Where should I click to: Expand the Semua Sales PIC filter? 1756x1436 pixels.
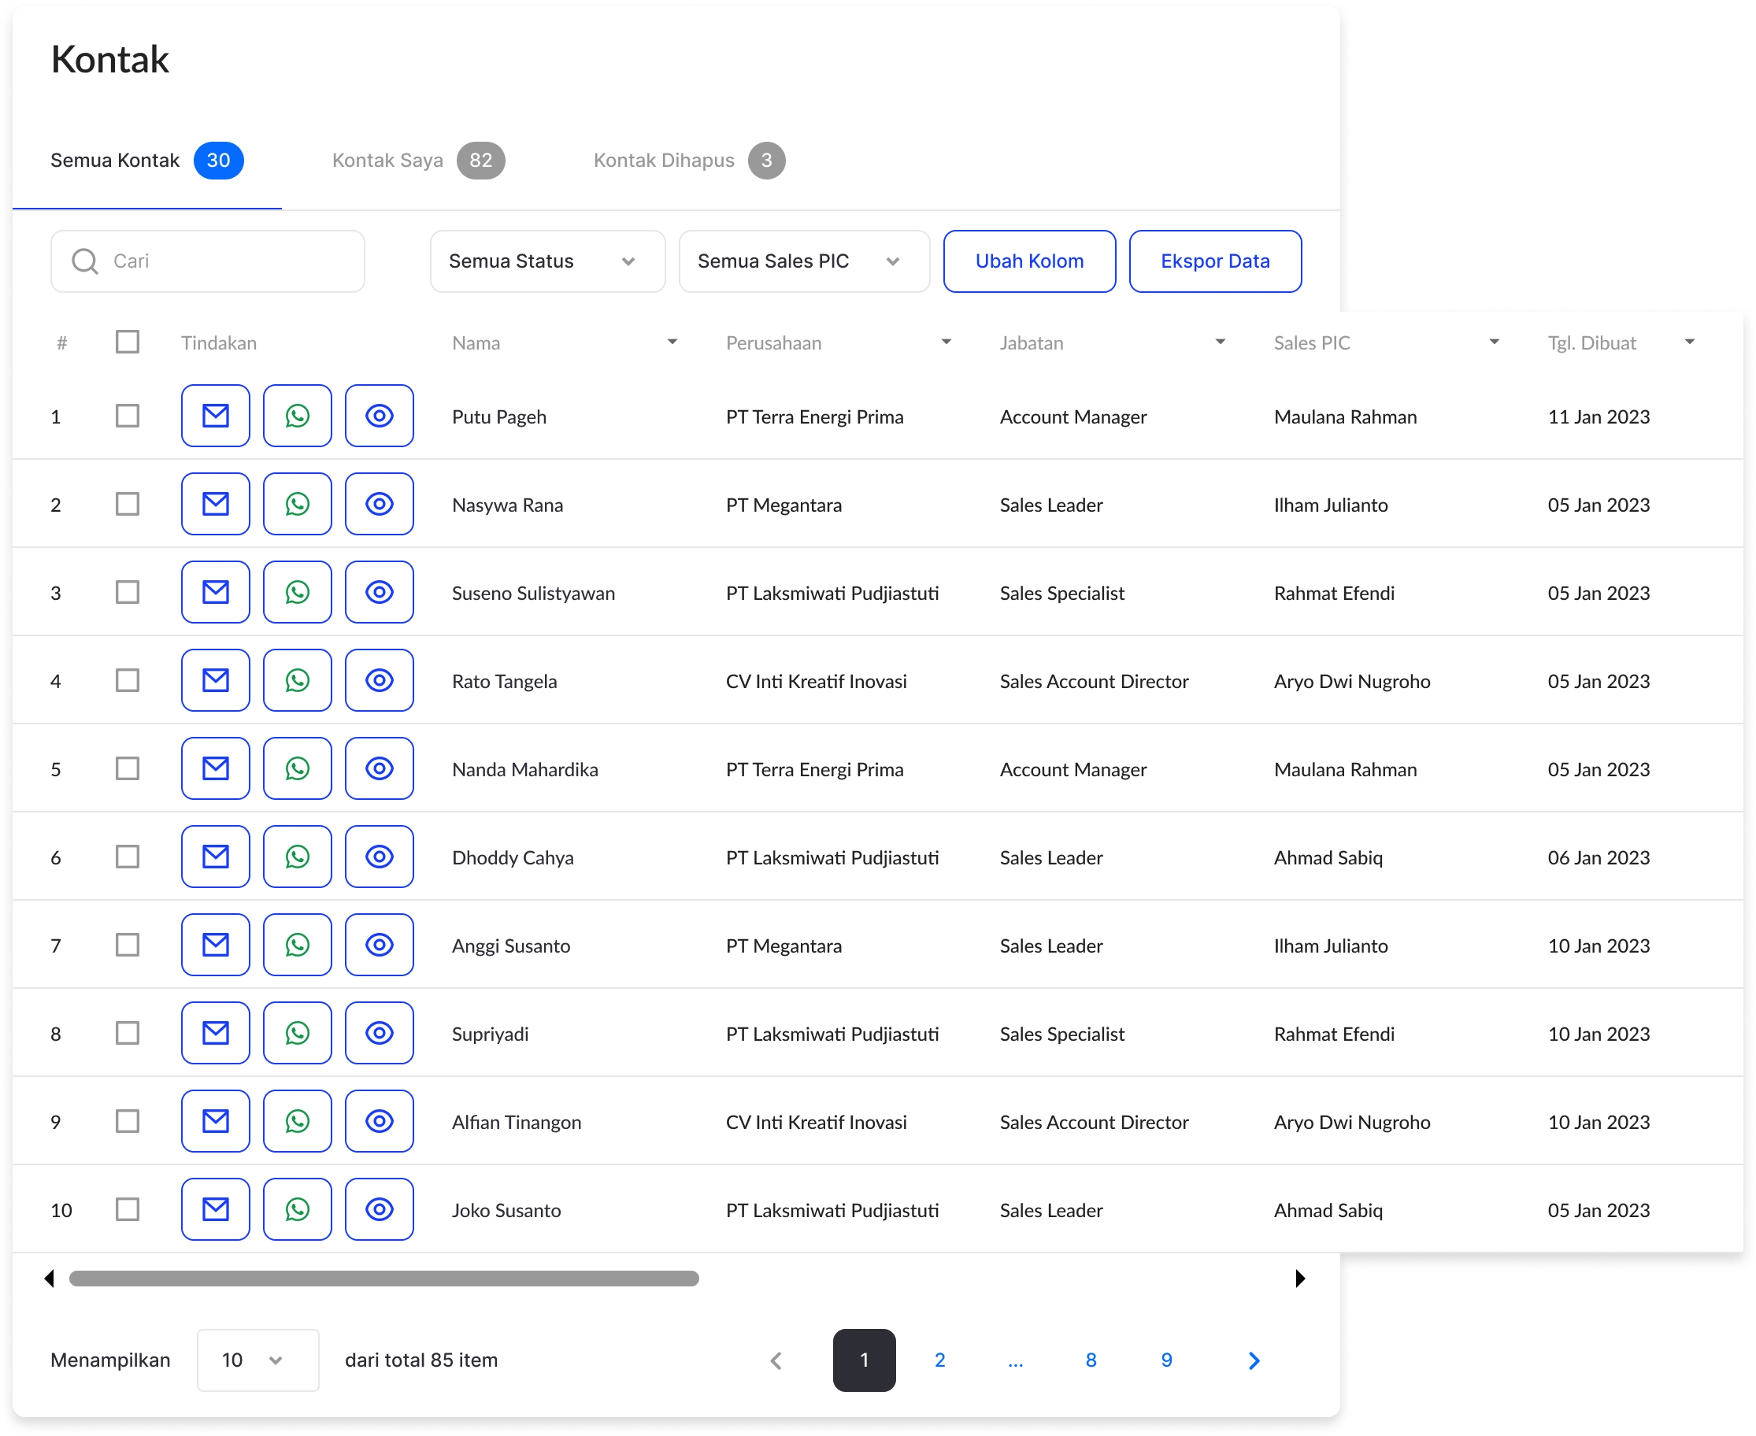pyautogui.click(x=803, y=261)
